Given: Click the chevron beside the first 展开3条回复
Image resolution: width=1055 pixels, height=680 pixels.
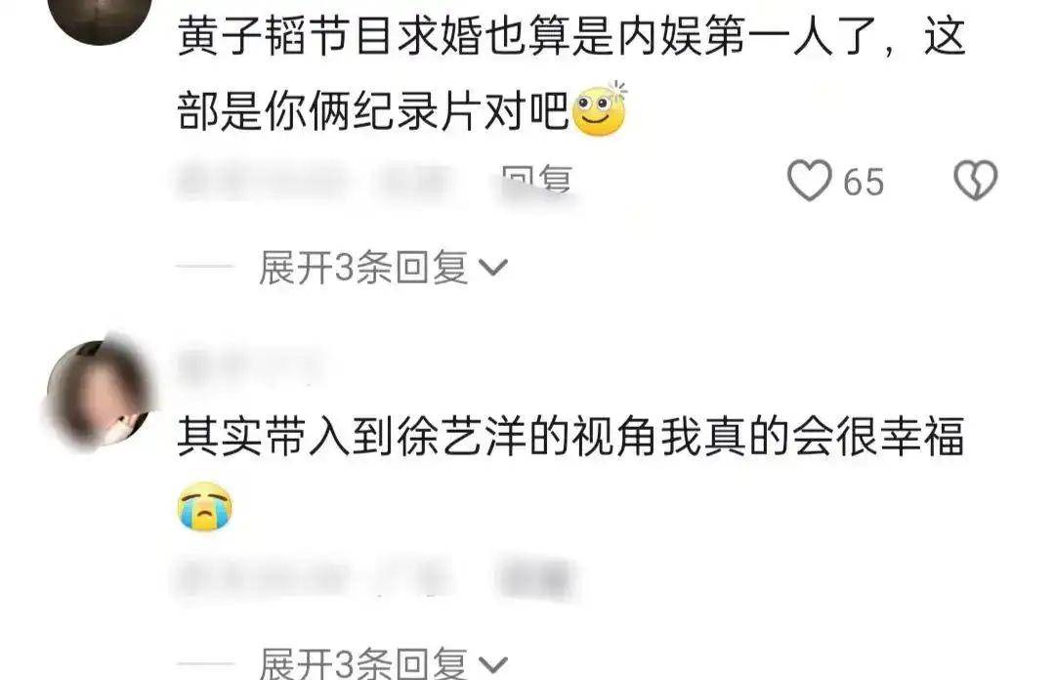Looking at the screenshot, I should tap(493, 268).
